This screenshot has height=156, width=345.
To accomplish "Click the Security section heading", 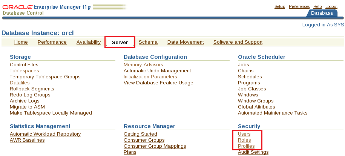I will coord(249,126).
